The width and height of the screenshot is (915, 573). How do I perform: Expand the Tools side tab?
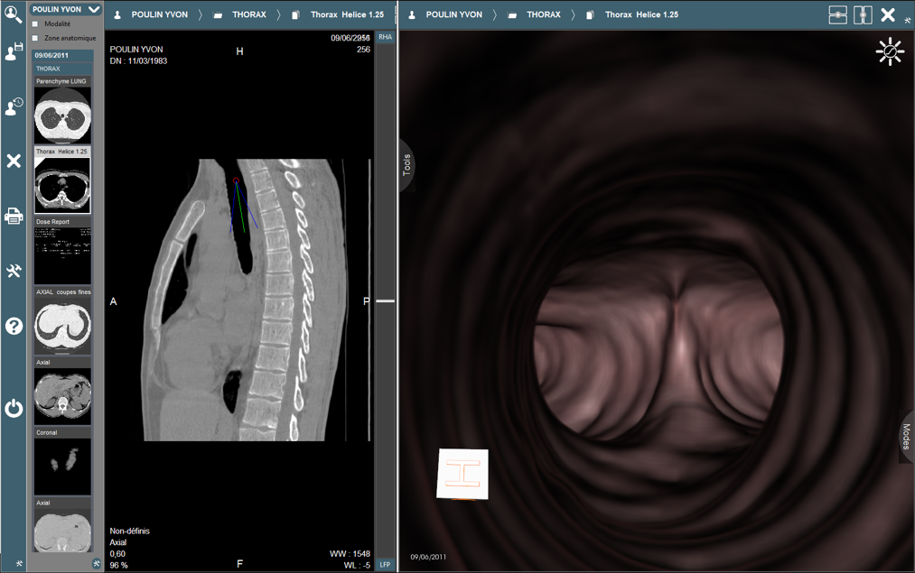[406, 165]
